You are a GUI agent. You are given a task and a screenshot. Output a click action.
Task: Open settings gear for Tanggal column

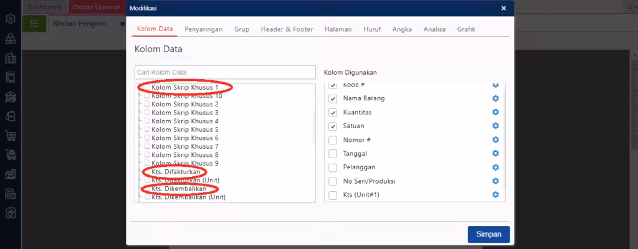495,153
